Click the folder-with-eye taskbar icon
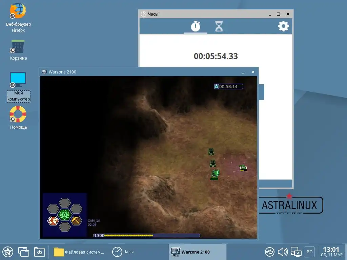Screen dimensions: 347x260 [x=40, y=252]
